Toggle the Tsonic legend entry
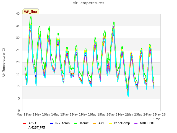The height and width of the screenshot is (133, 177). (81, 123)
